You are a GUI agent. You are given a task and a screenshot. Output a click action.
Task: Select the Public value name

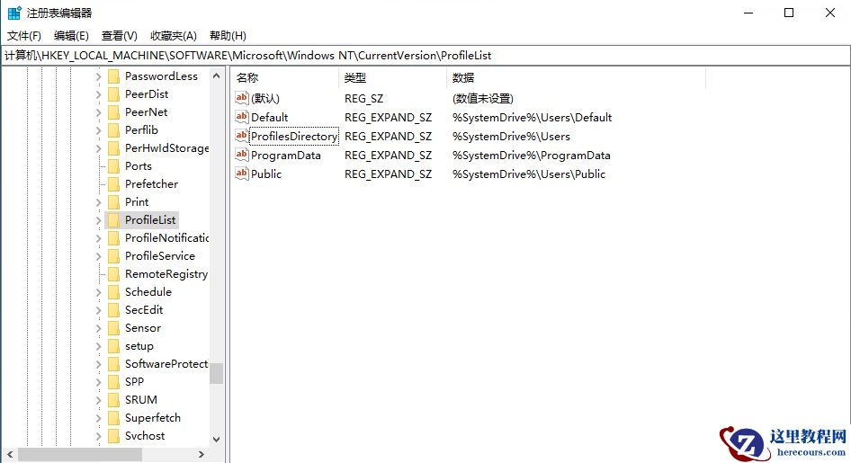coord(266,174)
